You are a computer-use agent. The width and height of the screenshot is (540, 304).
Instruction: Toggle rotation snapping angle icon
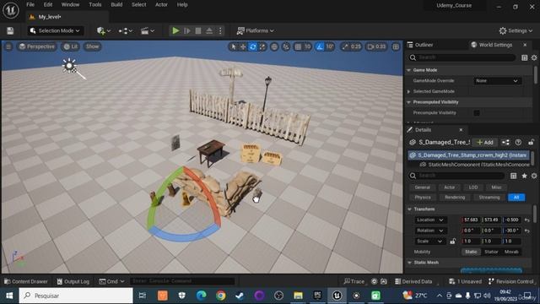tap(320, 46)
